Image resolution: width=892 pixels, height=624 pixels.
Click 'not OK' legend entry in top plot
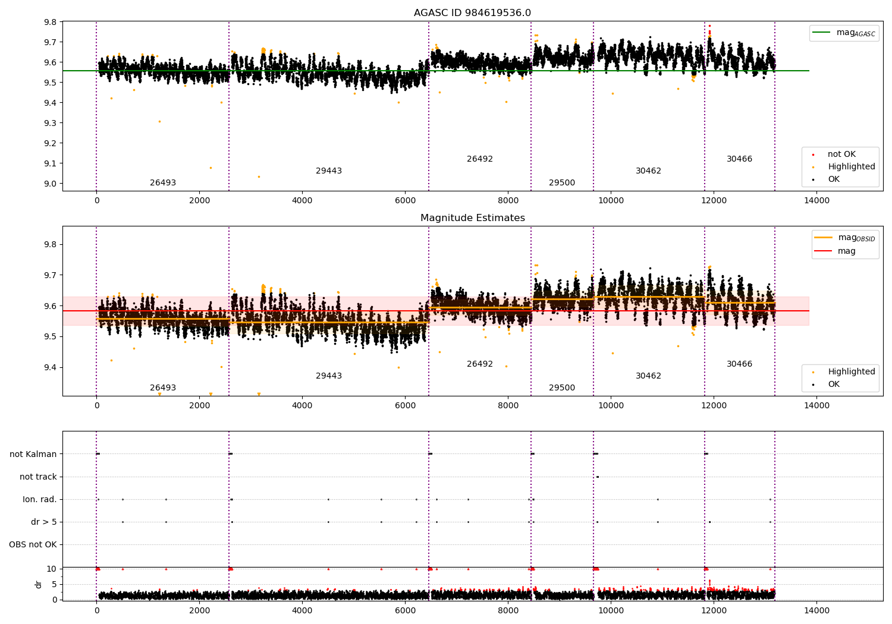[841, 155]
